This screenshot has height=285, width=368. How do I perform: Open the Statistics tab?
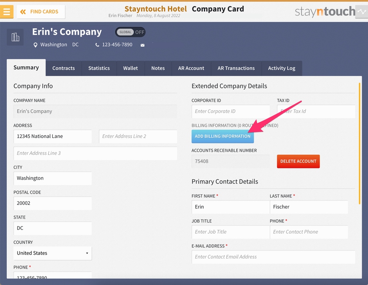point(99,68)
